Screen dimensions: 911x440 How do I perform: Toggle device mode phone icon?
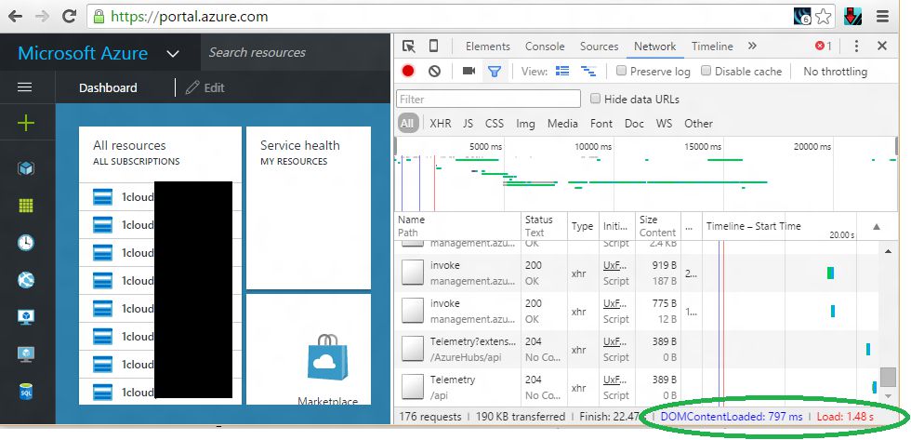coord(433,47)
